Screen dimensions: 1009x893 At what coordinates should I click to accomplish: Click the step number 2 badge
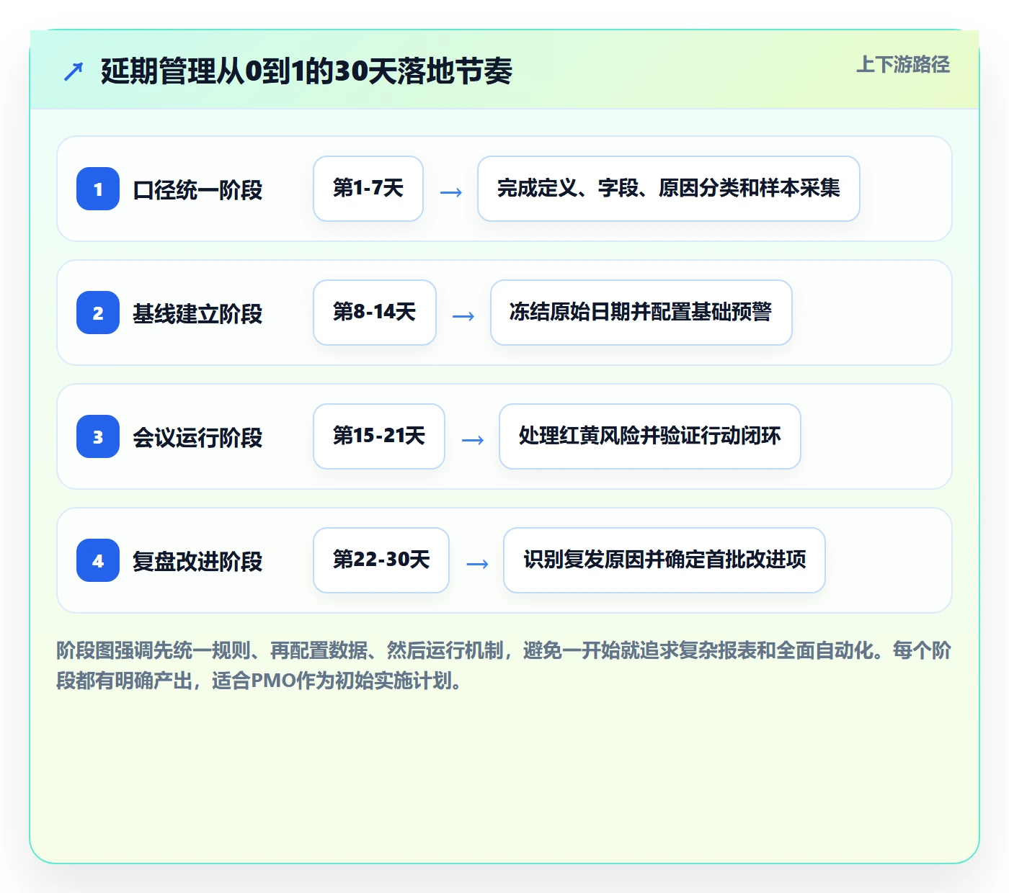pos(98,313)
